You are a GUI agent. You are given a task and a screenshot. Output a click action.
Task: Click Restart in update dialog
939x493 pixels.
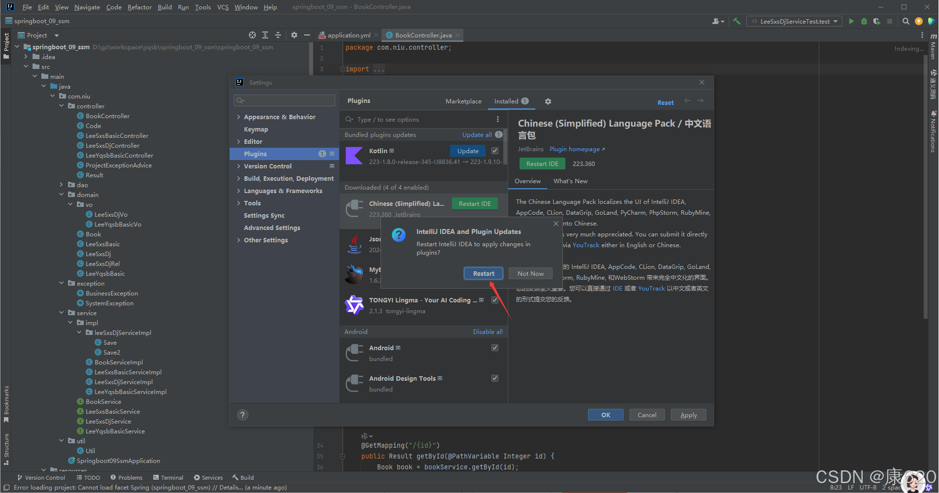(484, 273)
